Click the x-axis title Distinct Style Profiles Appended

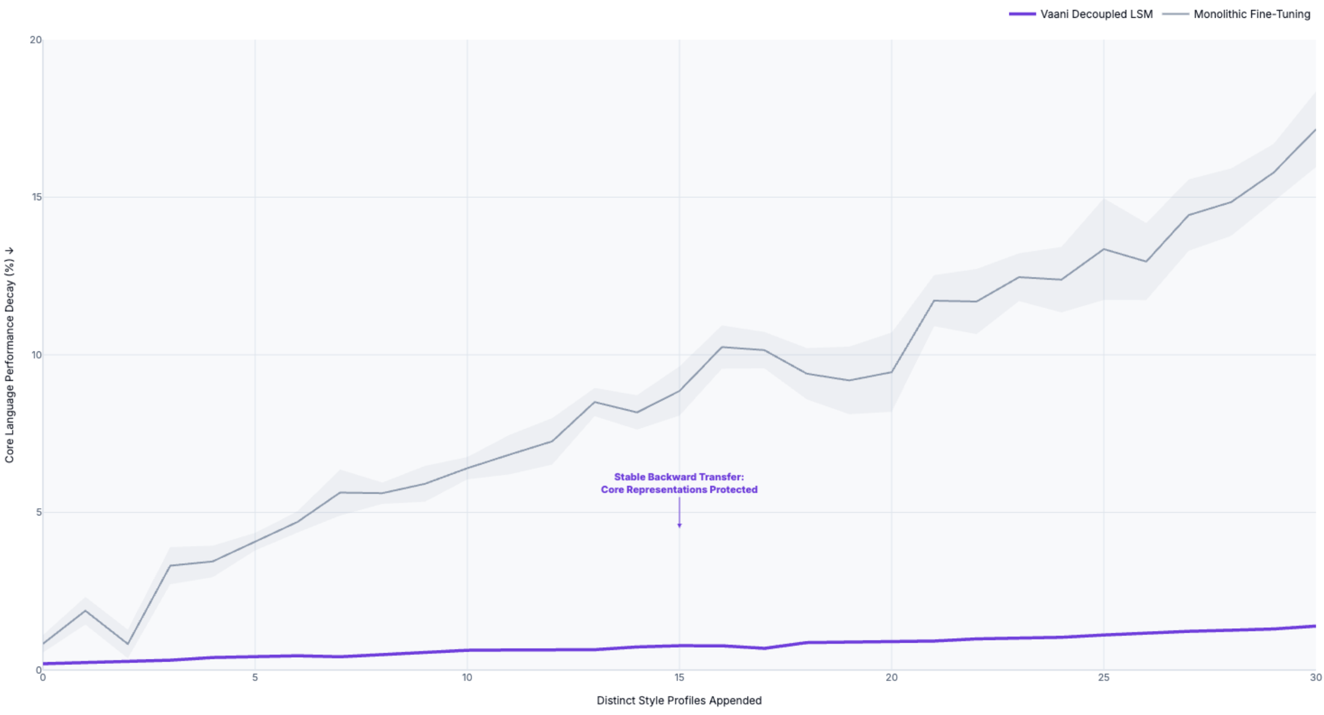pos(679,701)
